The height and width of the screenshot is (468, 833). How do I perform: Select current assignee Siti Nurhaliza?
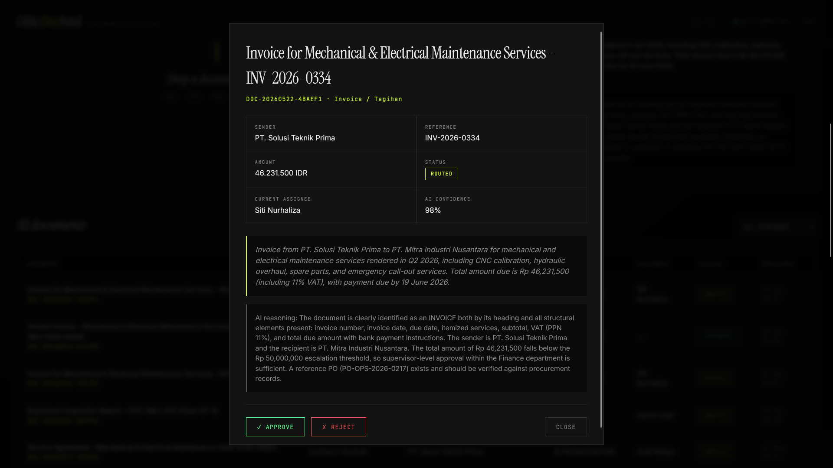278,210
